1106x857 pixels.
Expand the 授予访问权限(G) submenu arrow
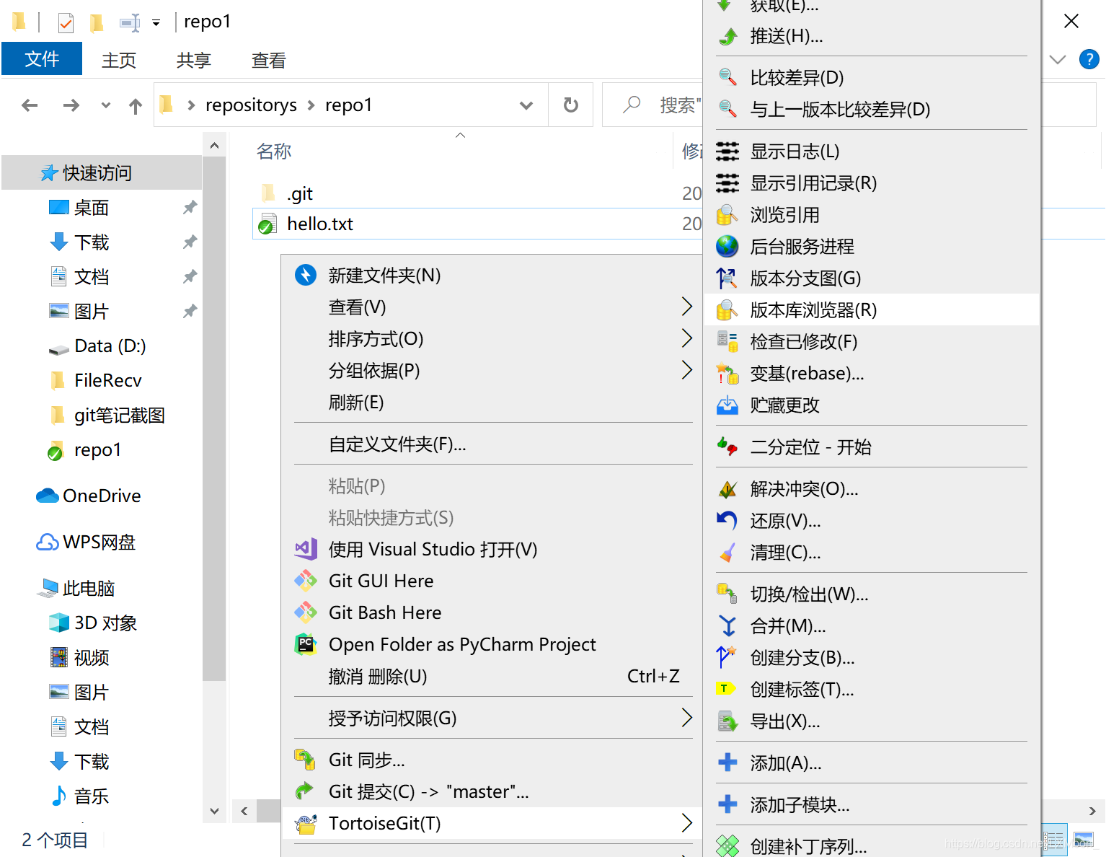tap(686, 718)
